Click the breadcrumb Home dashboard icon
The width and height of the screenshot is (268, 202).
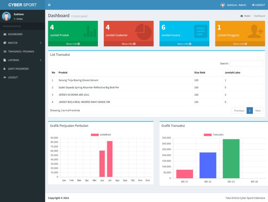(x=242, y=16)
